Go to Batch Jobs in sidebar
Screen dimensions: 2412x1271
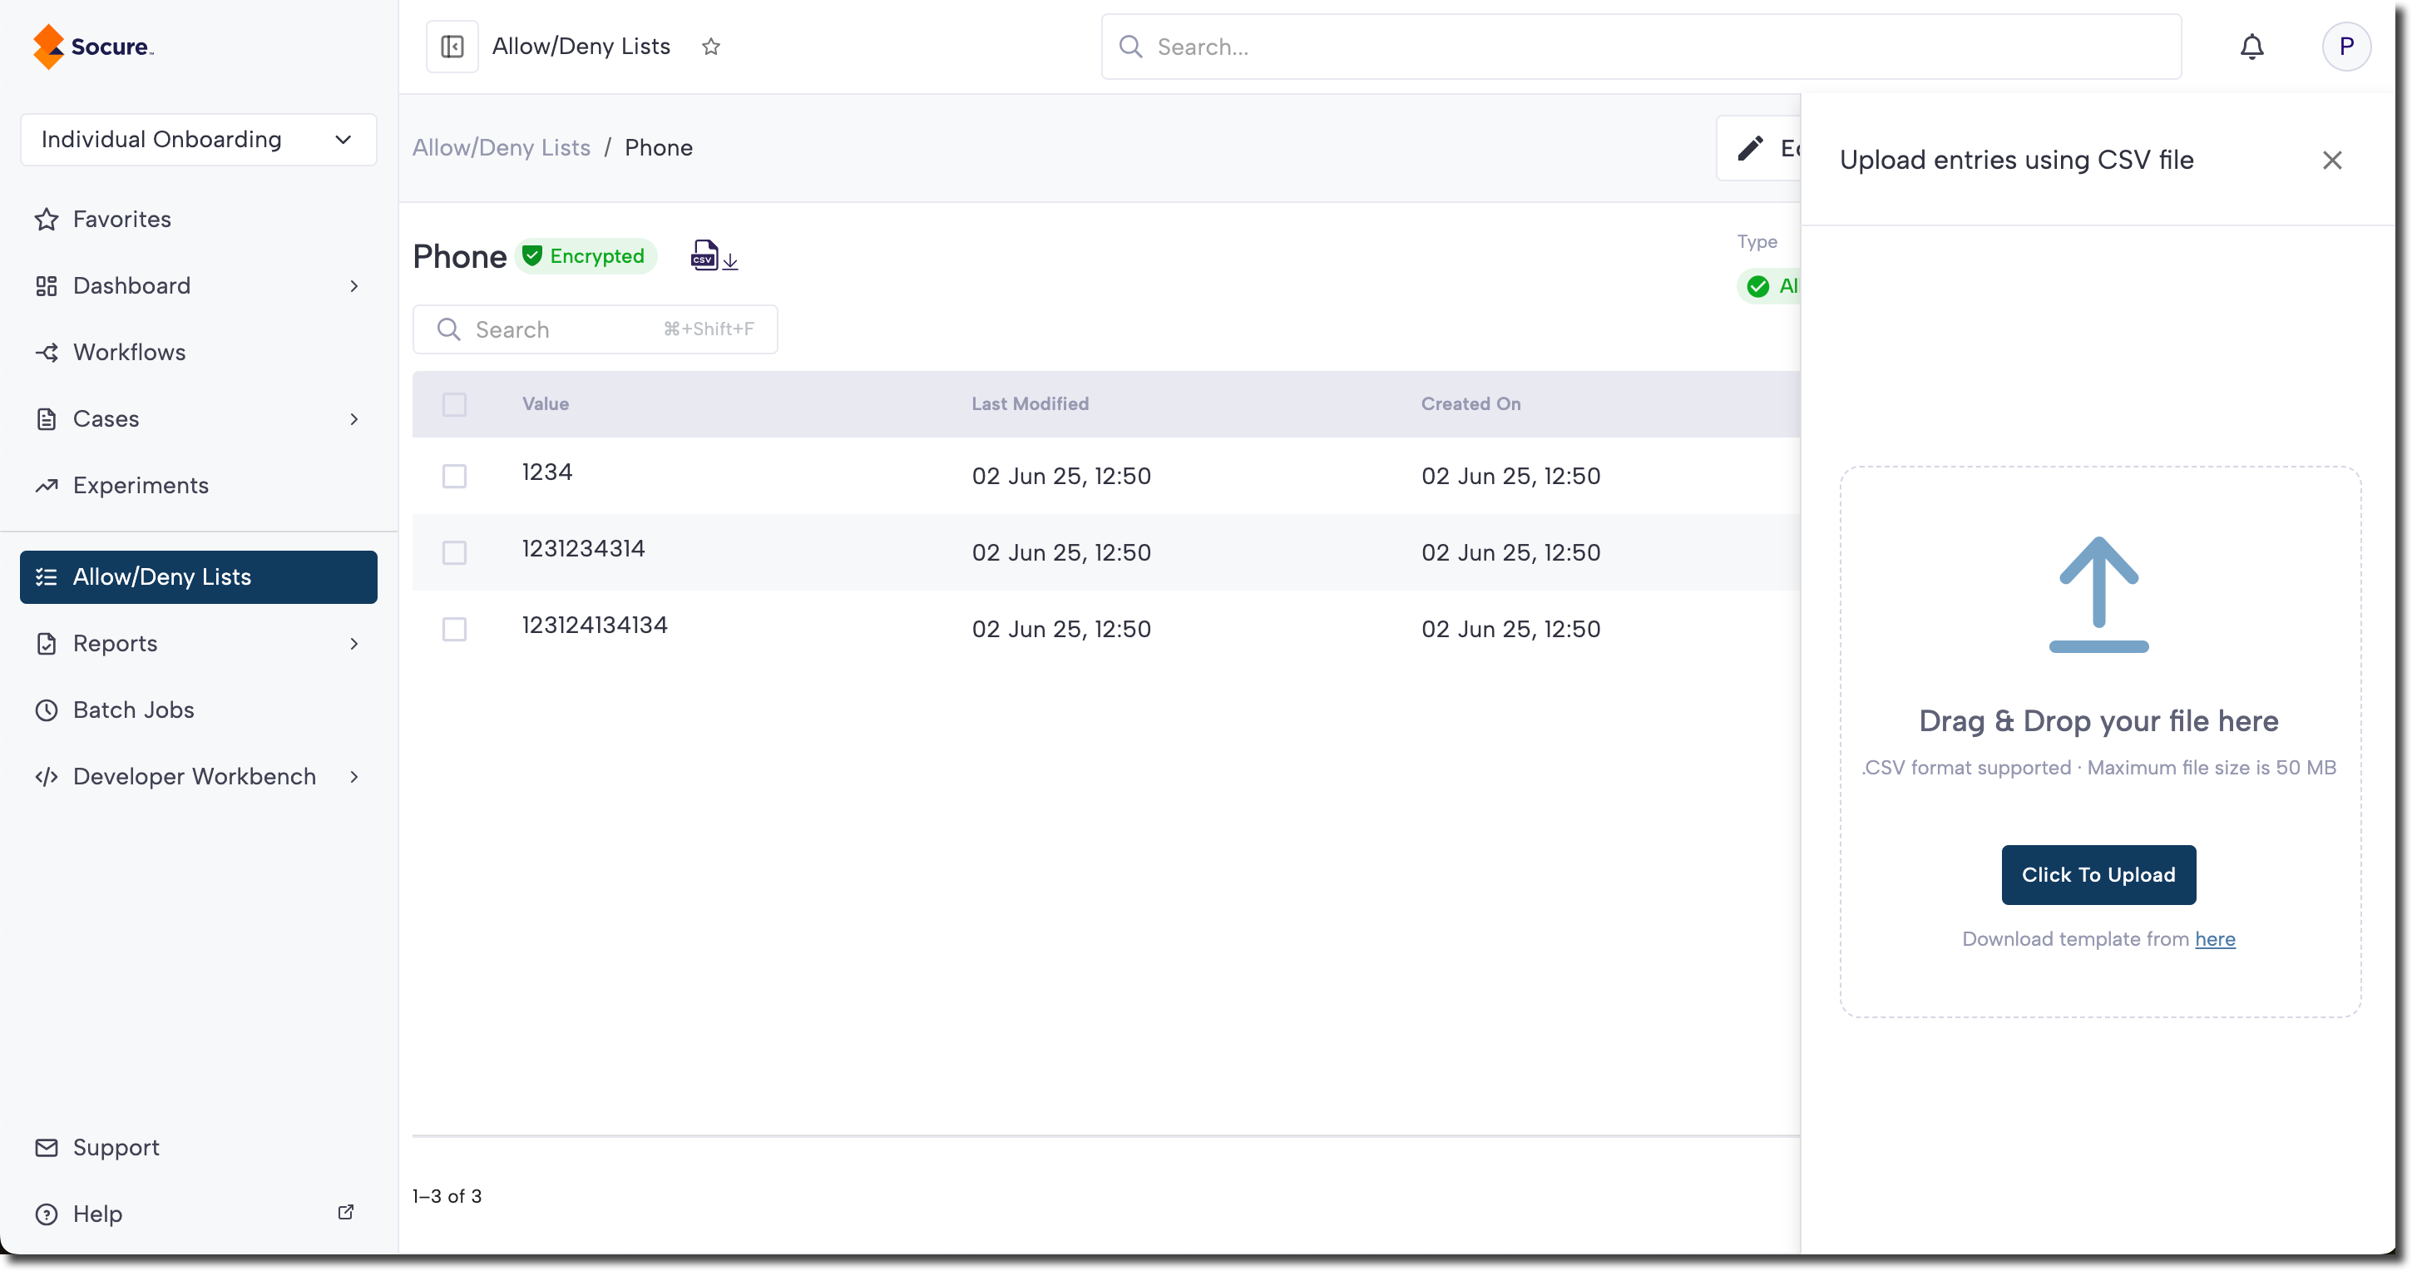point(134,710)
